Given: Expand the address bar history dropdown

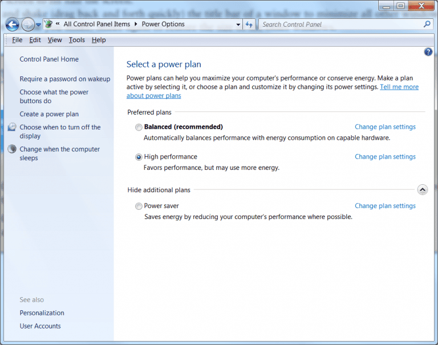Looking at the screenshot, I should coord(238,25).
